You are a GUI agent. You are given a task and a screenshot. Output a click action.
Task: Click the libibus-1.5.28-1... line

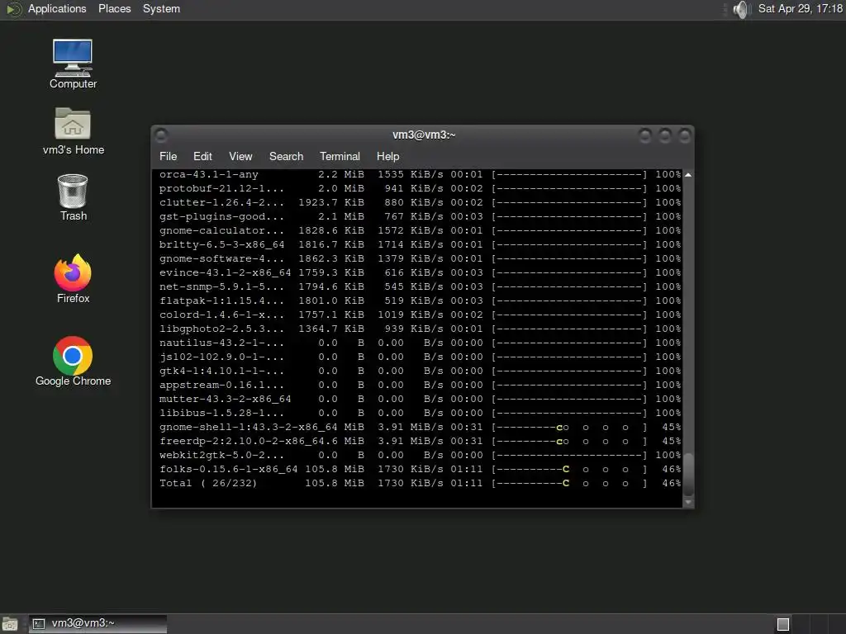coord(420,413)
